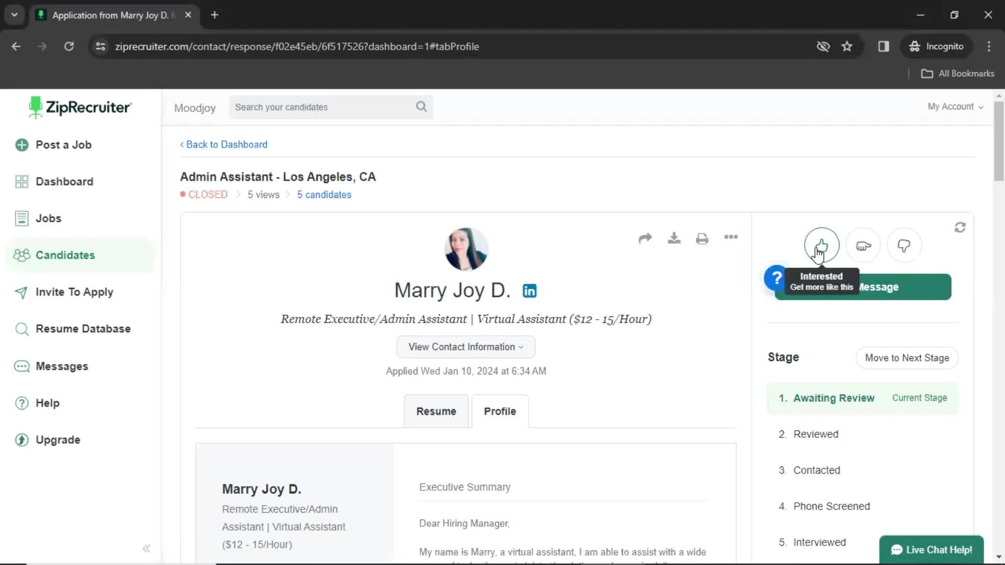Collapse the left sidebar with double chevron
Image resolution: width=1005 pixels, height=565 pixels.
[147, 548]
